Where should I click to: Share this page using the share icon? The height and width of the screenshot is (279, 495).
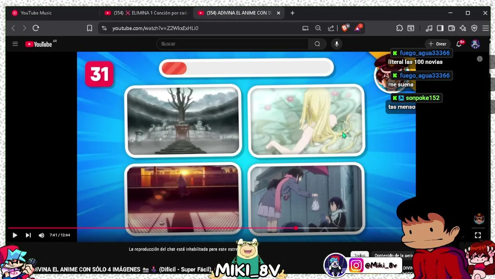coord(331,28)
